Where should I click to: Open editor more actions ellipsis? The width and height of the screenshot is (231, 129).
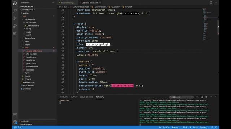[216, 3]
